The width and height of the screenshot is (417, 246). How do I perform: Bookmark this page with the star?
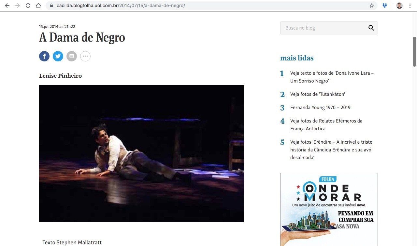click(x=372, y=6)
